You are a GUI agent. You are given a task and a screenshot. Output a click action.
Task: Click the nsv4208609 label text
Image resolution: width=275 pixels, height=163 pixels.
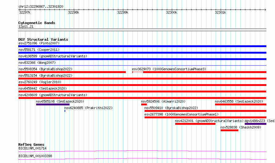pyautogui.click(x=53, y=95)
